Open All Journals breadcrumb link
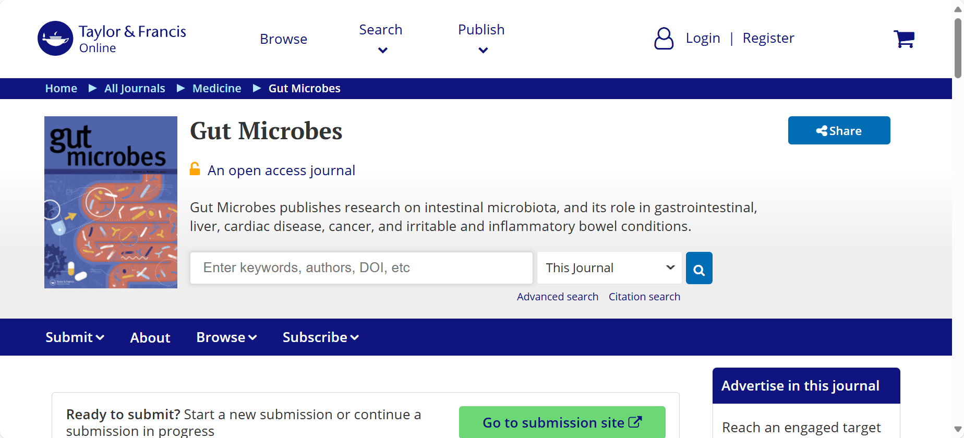The height and width of the screenshot is (438, 964). [135, 89]
